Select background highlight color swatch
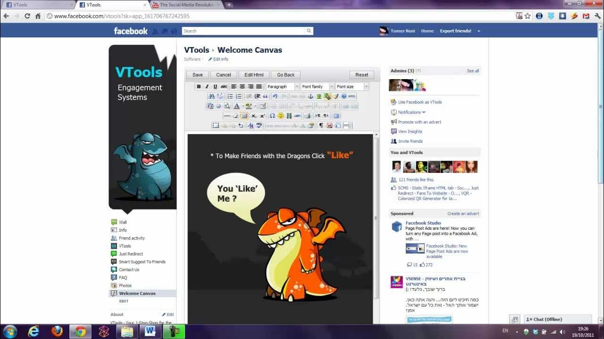Viewport: 604px width, 339px height. click(249, 106)
